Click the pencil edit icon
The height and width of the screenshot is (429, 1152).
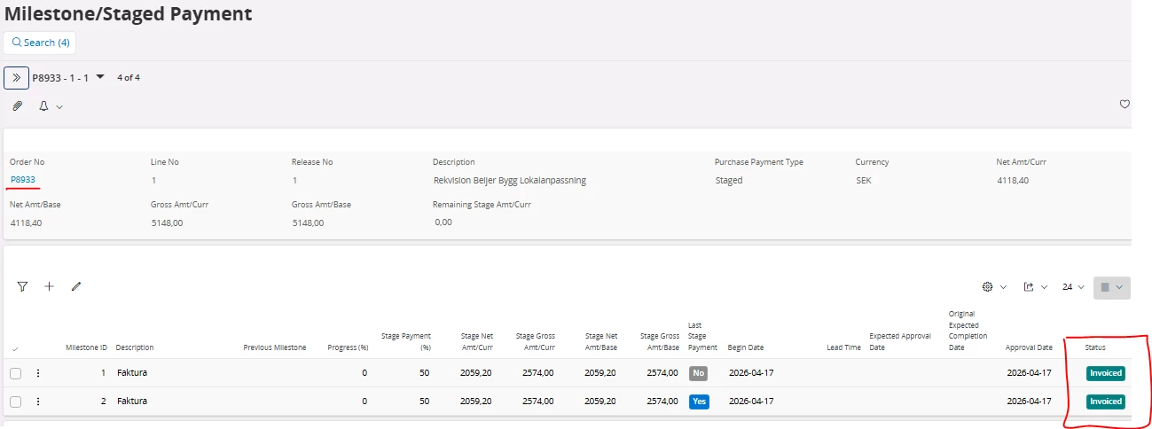[76, 286]
